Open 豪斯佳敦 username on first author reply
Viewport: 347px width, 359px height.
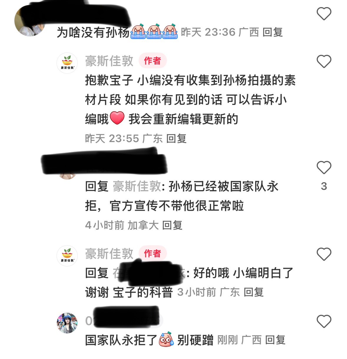(109, 61)
